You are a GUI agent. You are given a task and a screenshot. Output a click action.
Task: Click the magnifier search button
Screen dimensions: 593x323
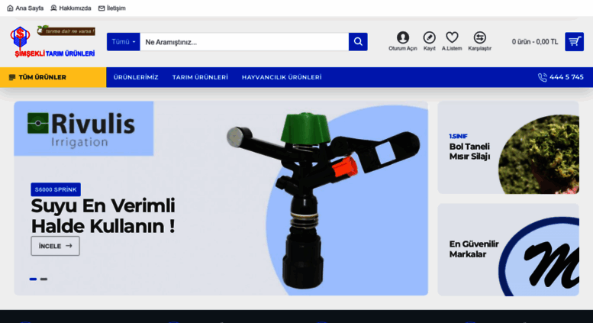[x=358, y=41]
